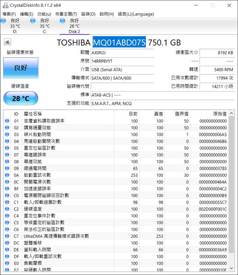
Task: Click status dot for attribute C2
Action: [x=7, y=209]
